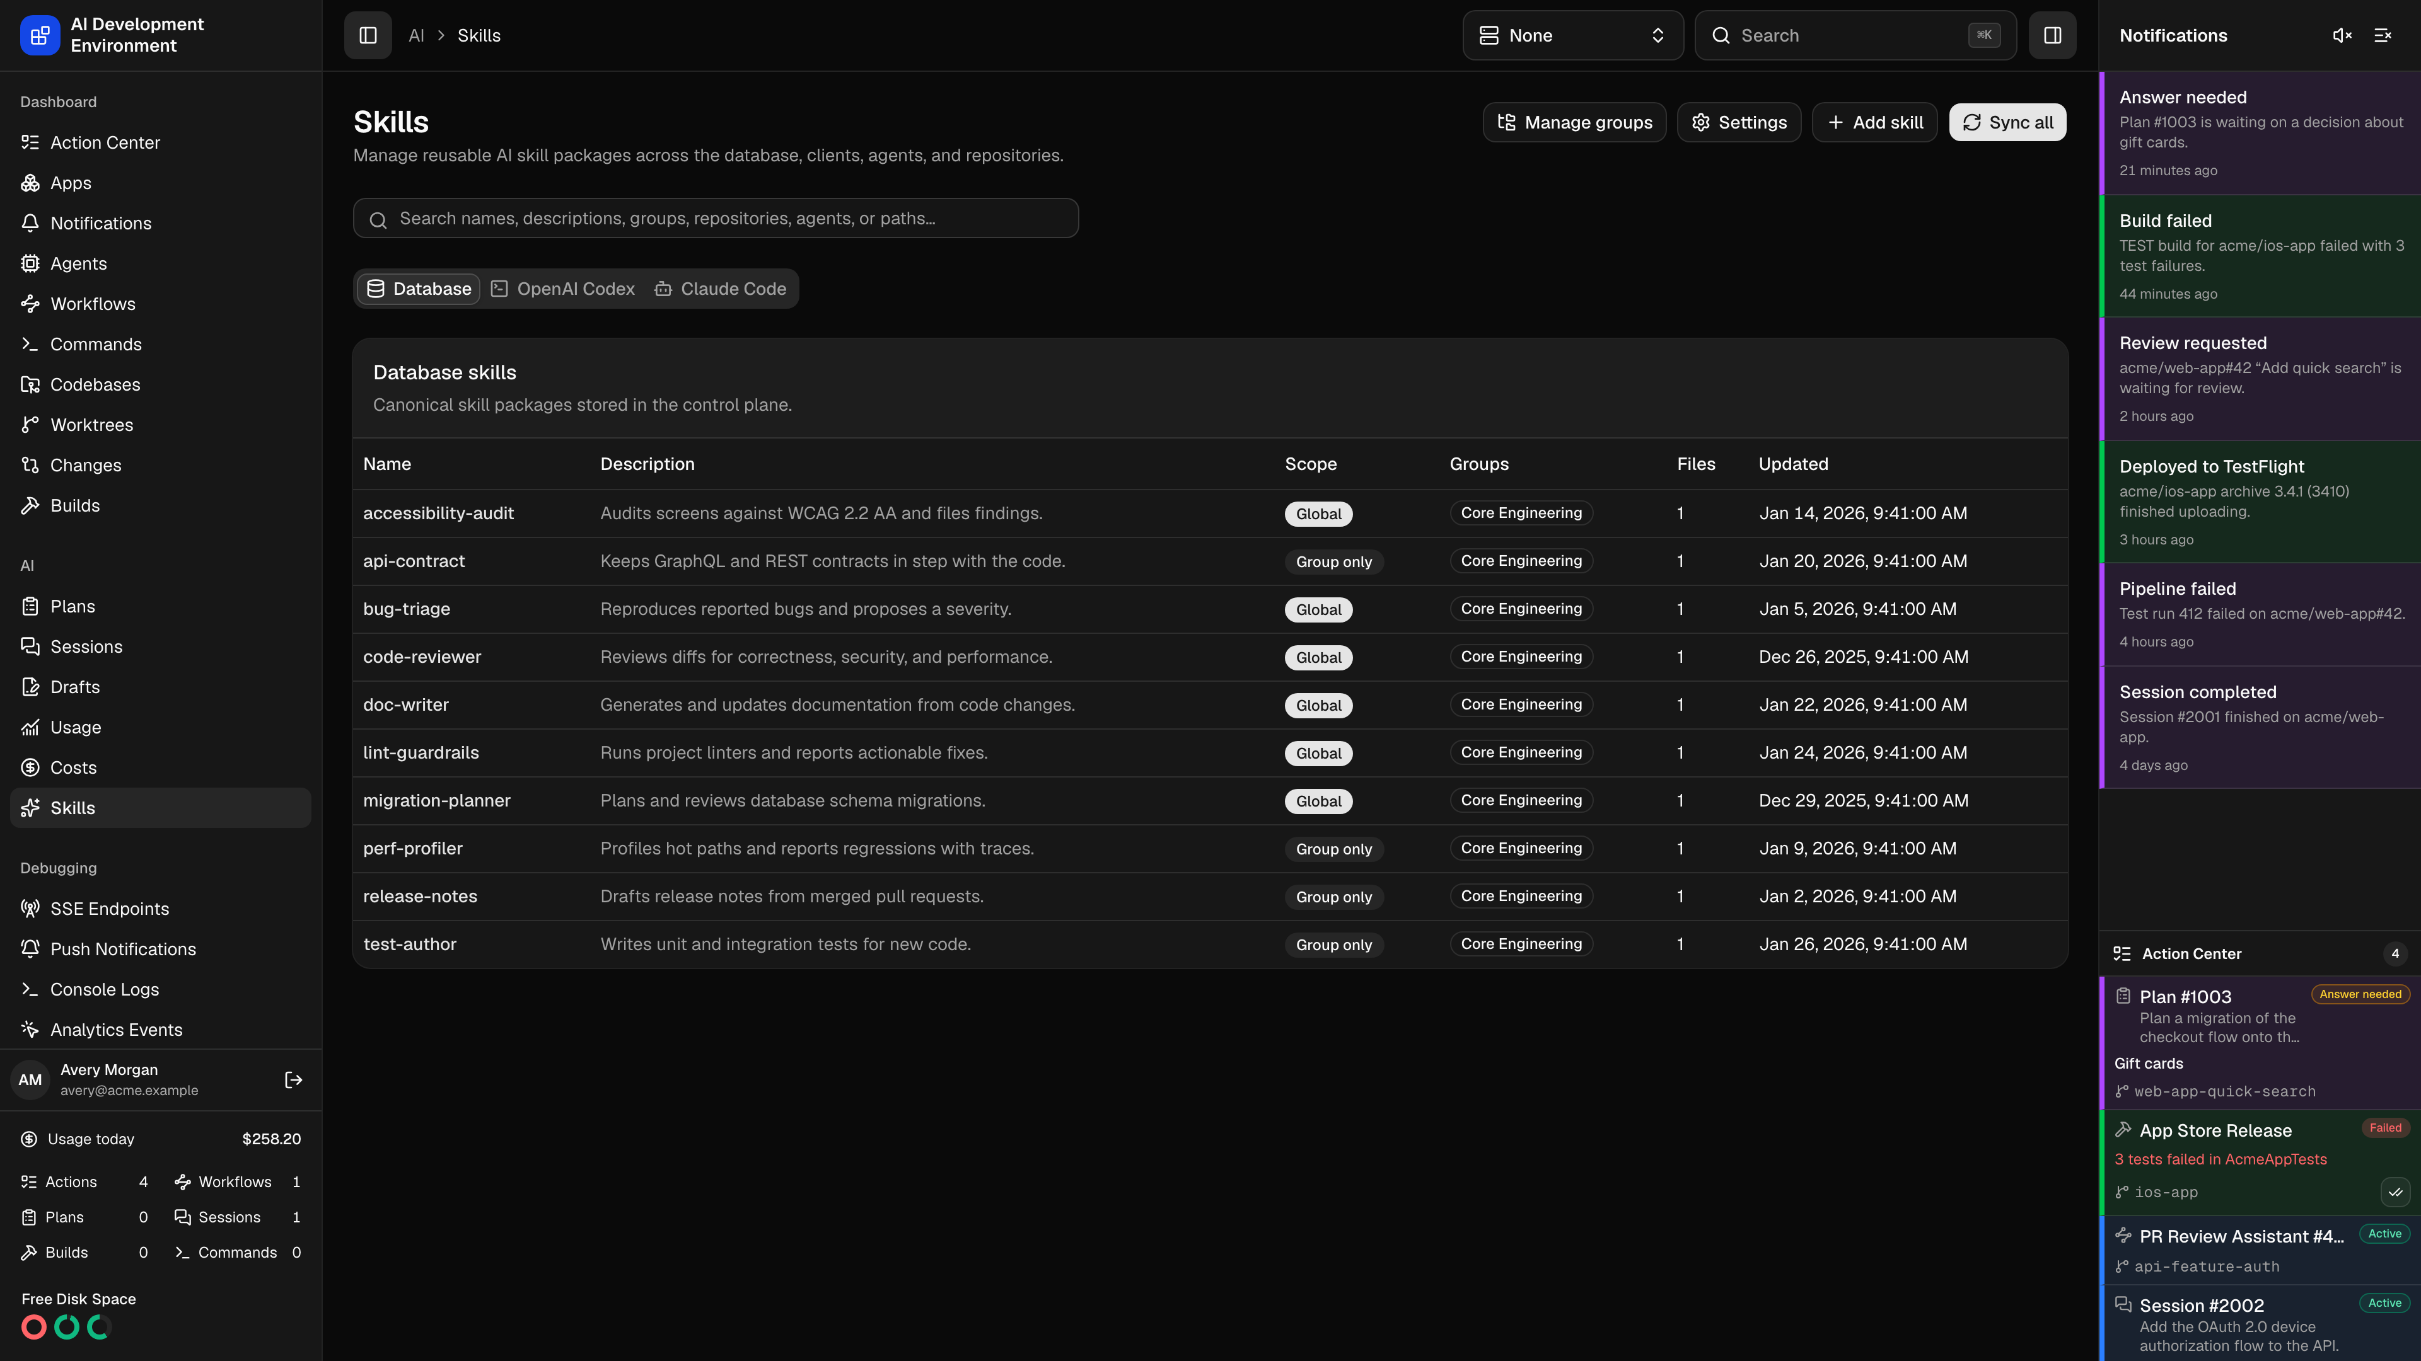Mute notifications sound icon
2421x1361 pixels.
[x=2342, y=36]
